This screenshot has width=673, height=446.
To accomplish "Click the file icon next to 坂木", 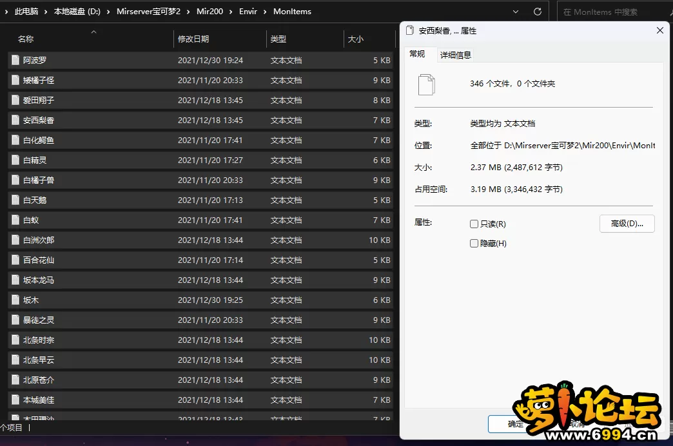I will (x=15, y=300).
